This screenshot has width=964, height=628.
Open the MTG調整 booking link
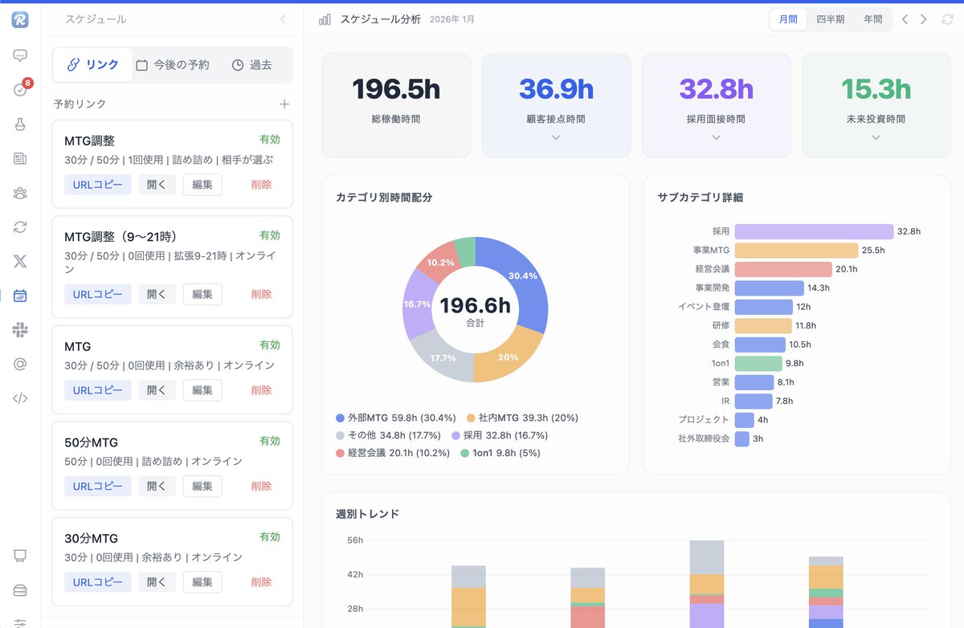[157, 184]
